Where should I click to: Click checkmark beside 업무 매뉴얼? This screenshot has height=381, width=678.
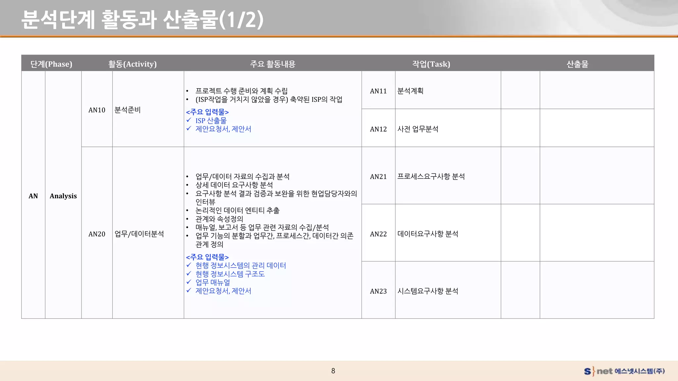click(189, 282)
